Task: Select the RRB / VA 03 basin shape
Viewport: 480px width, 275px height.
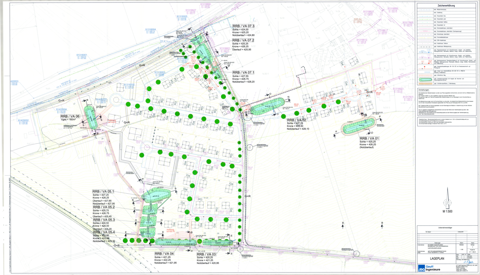Action: click(x=217, y=242)
